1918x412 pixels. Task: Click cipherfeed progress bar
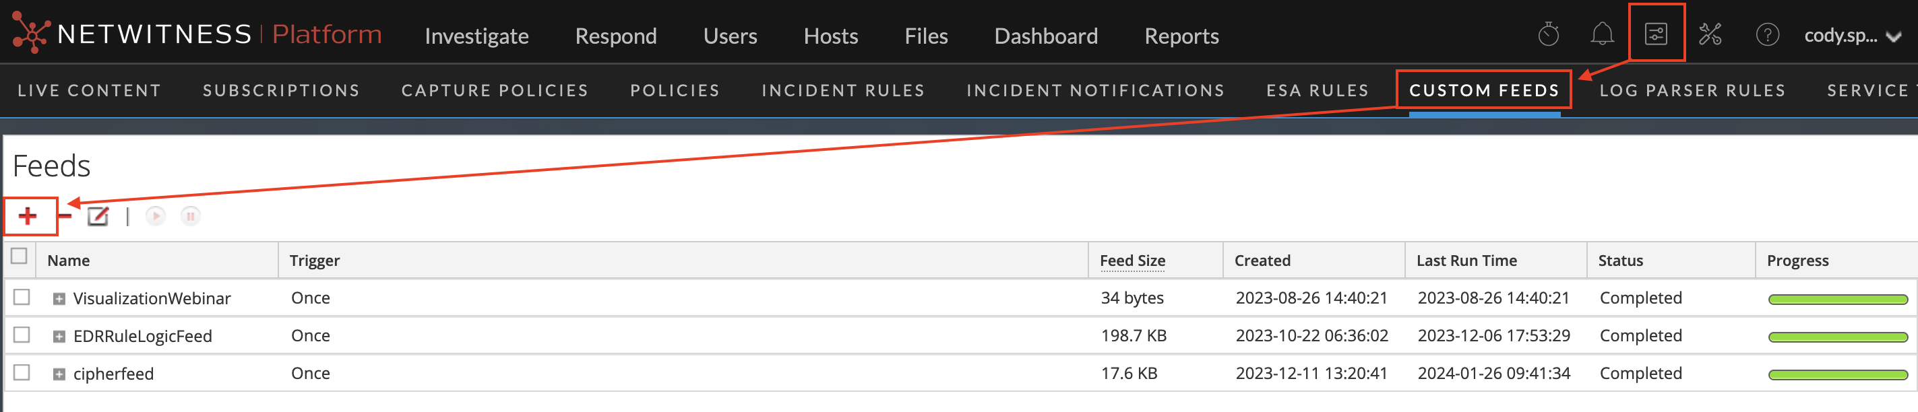coord(1838,375)
